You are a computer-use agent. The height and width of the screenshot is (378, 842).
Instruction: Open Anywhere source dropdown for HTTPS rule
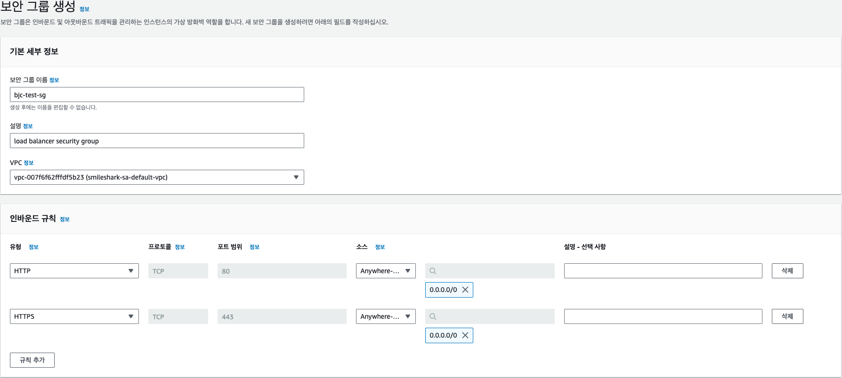(x=385, y=316)
